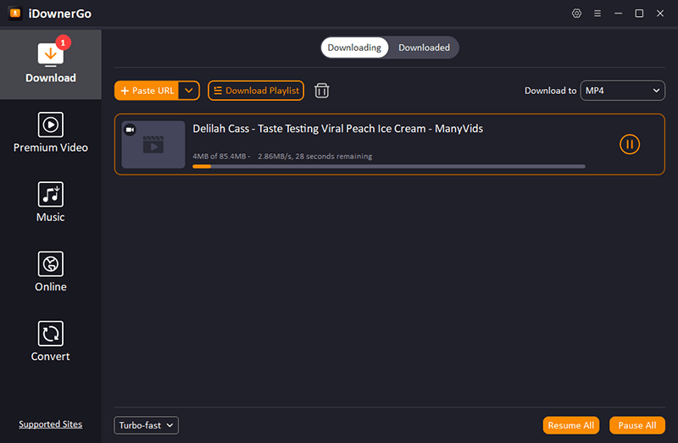Image resolution: width=678 pixels, height=443 pixels.
Task: Switch to the Downloading tab
Action: click(354, 47)
